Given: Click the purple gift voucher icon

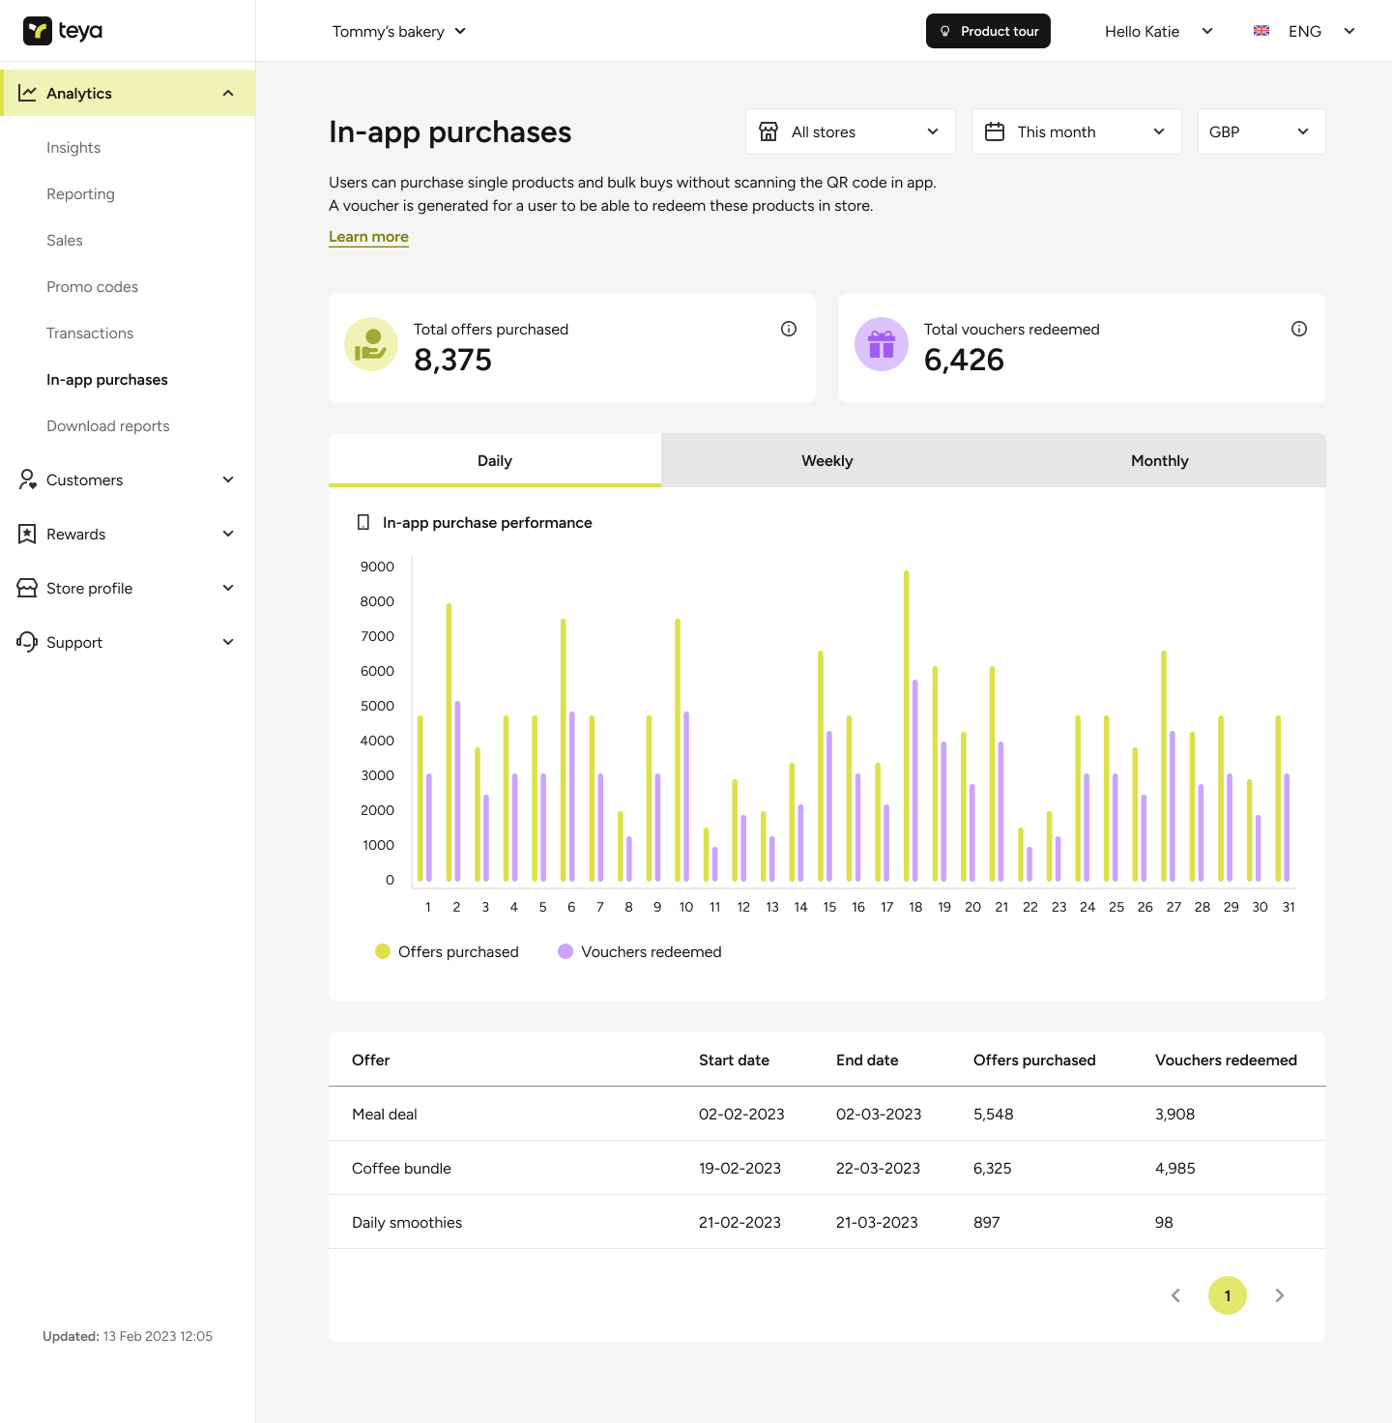Looking at the screenshot, I should pyautogui.click(x=882, y=344).
